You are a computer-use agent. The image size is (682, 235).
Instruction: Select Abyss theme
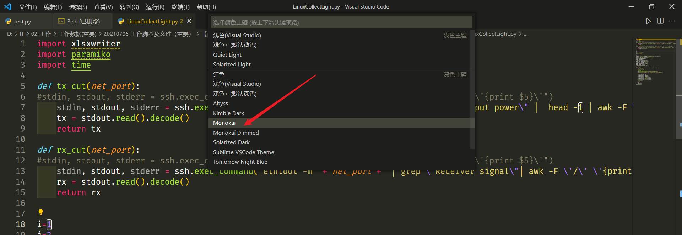click(x=341, y=103)
